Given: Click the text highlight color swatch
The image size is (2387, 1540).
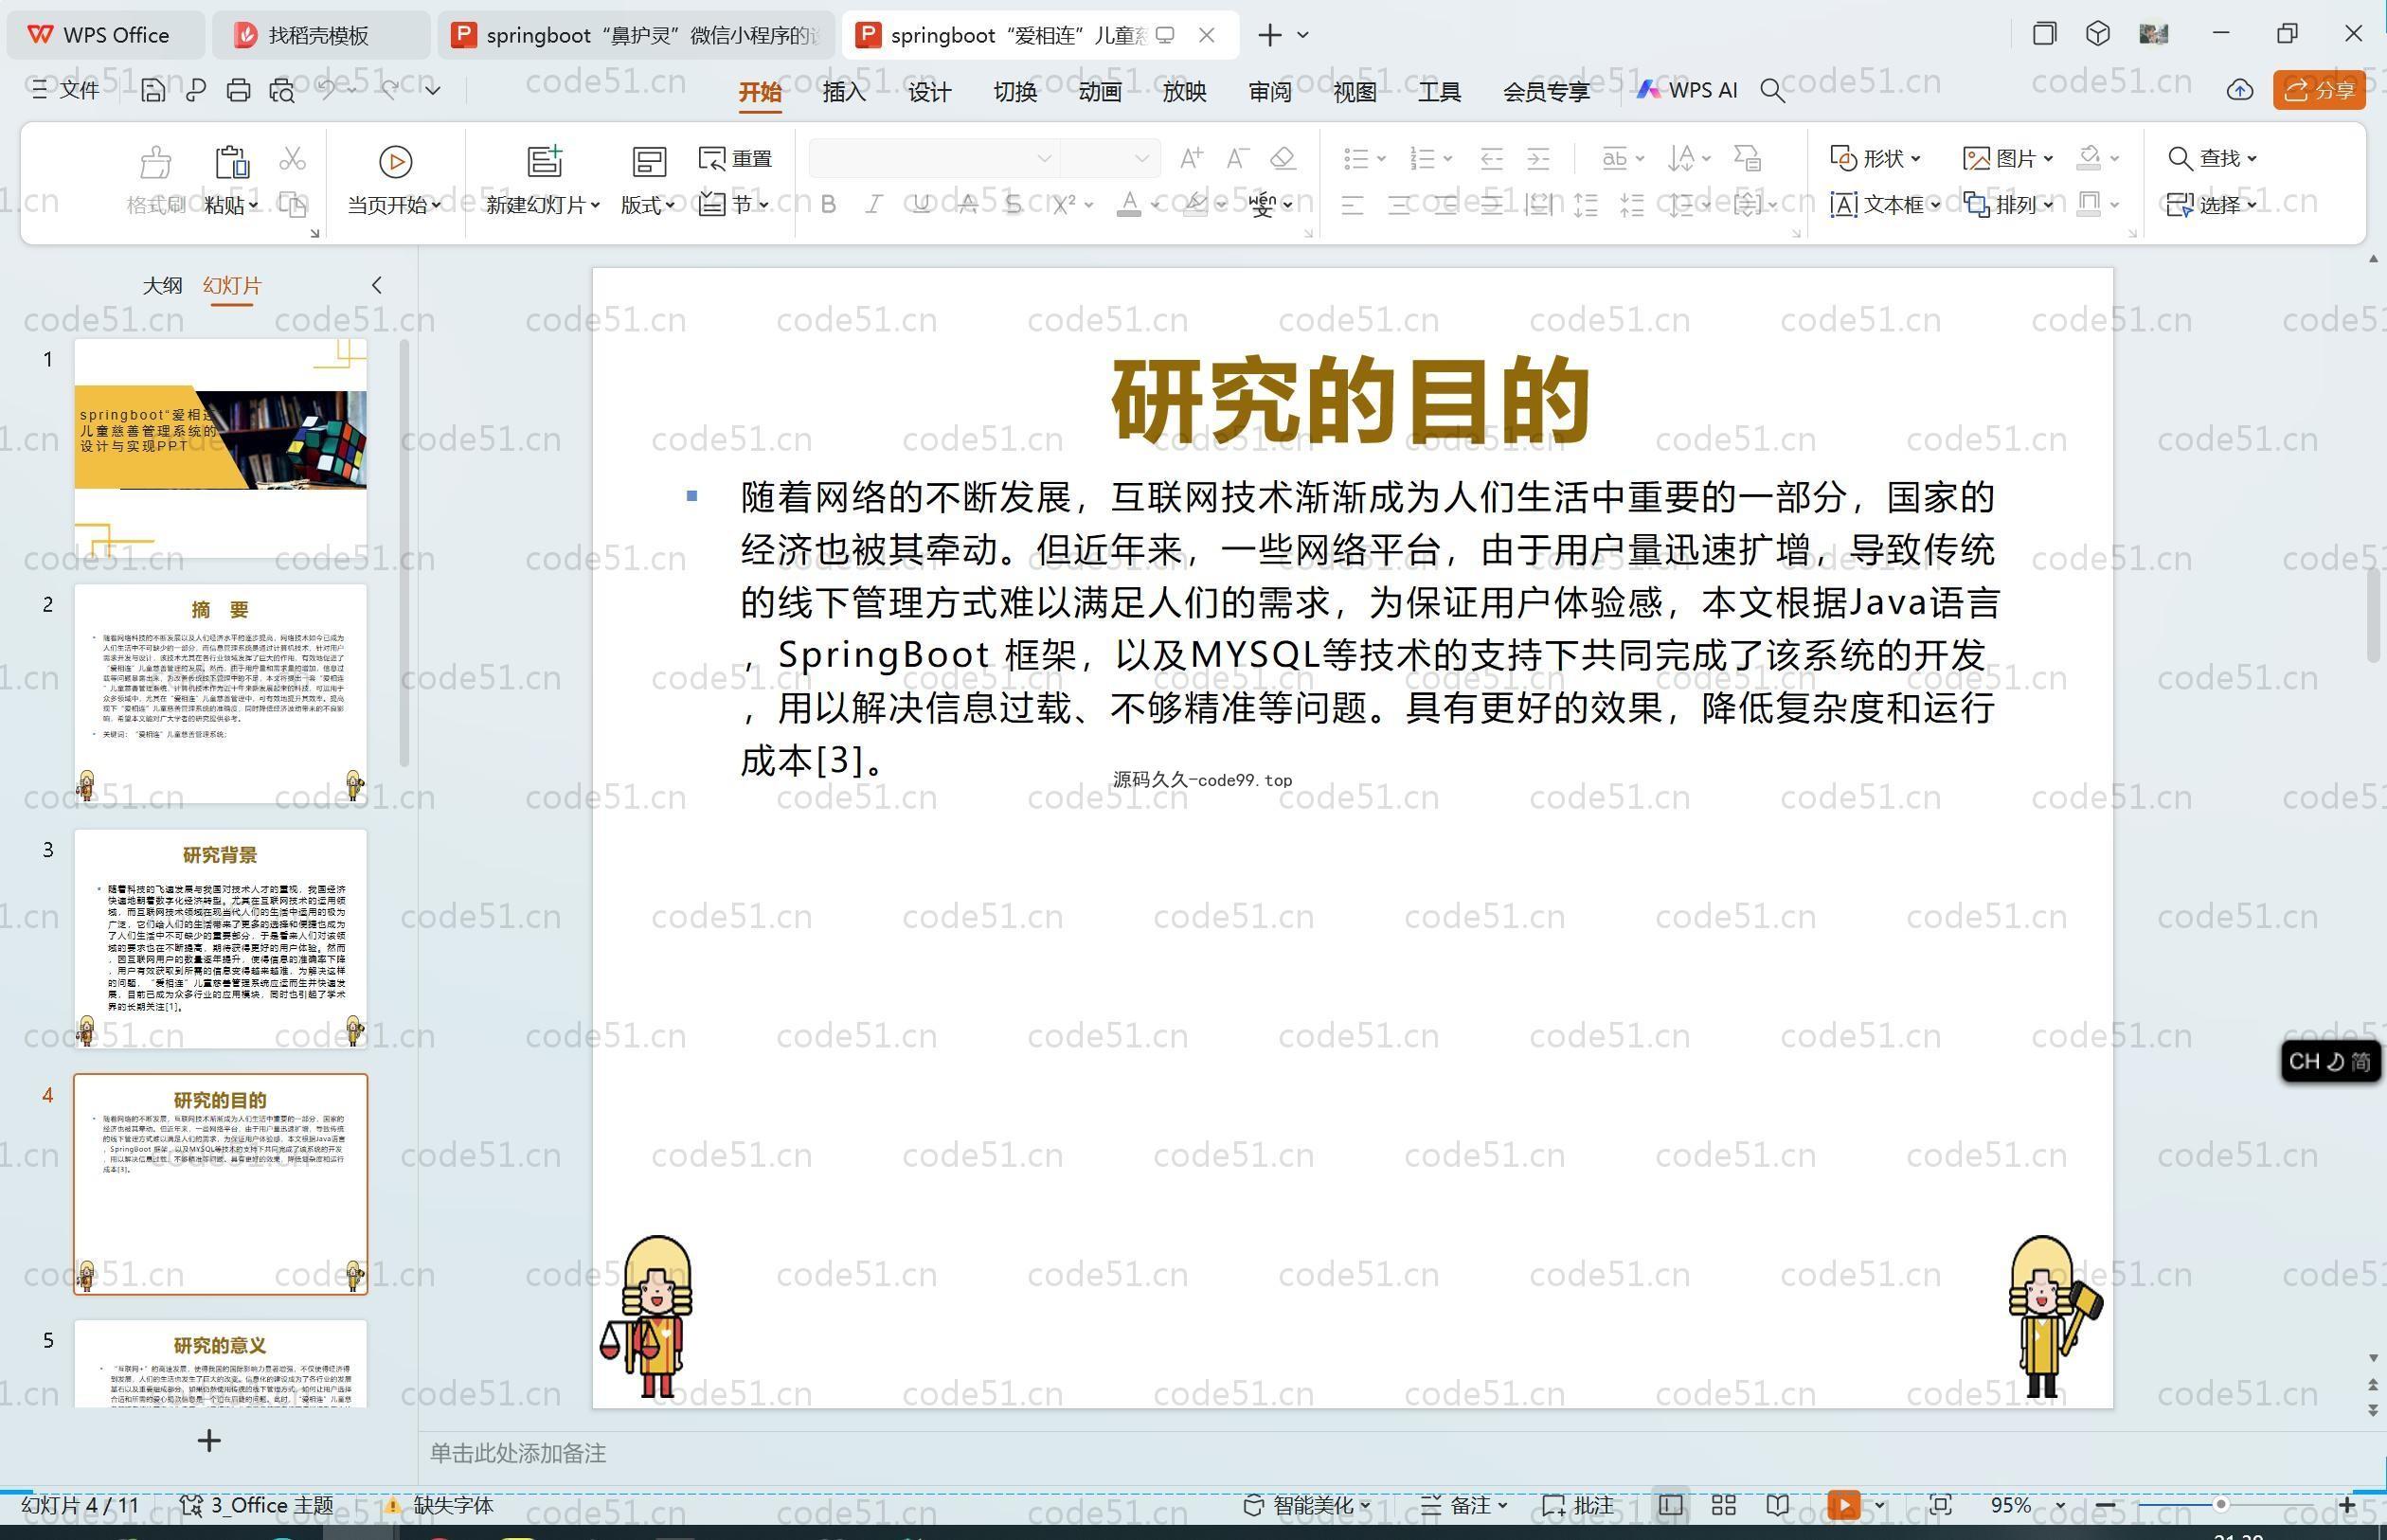Looking at the screenshot, I should 1194,204.
